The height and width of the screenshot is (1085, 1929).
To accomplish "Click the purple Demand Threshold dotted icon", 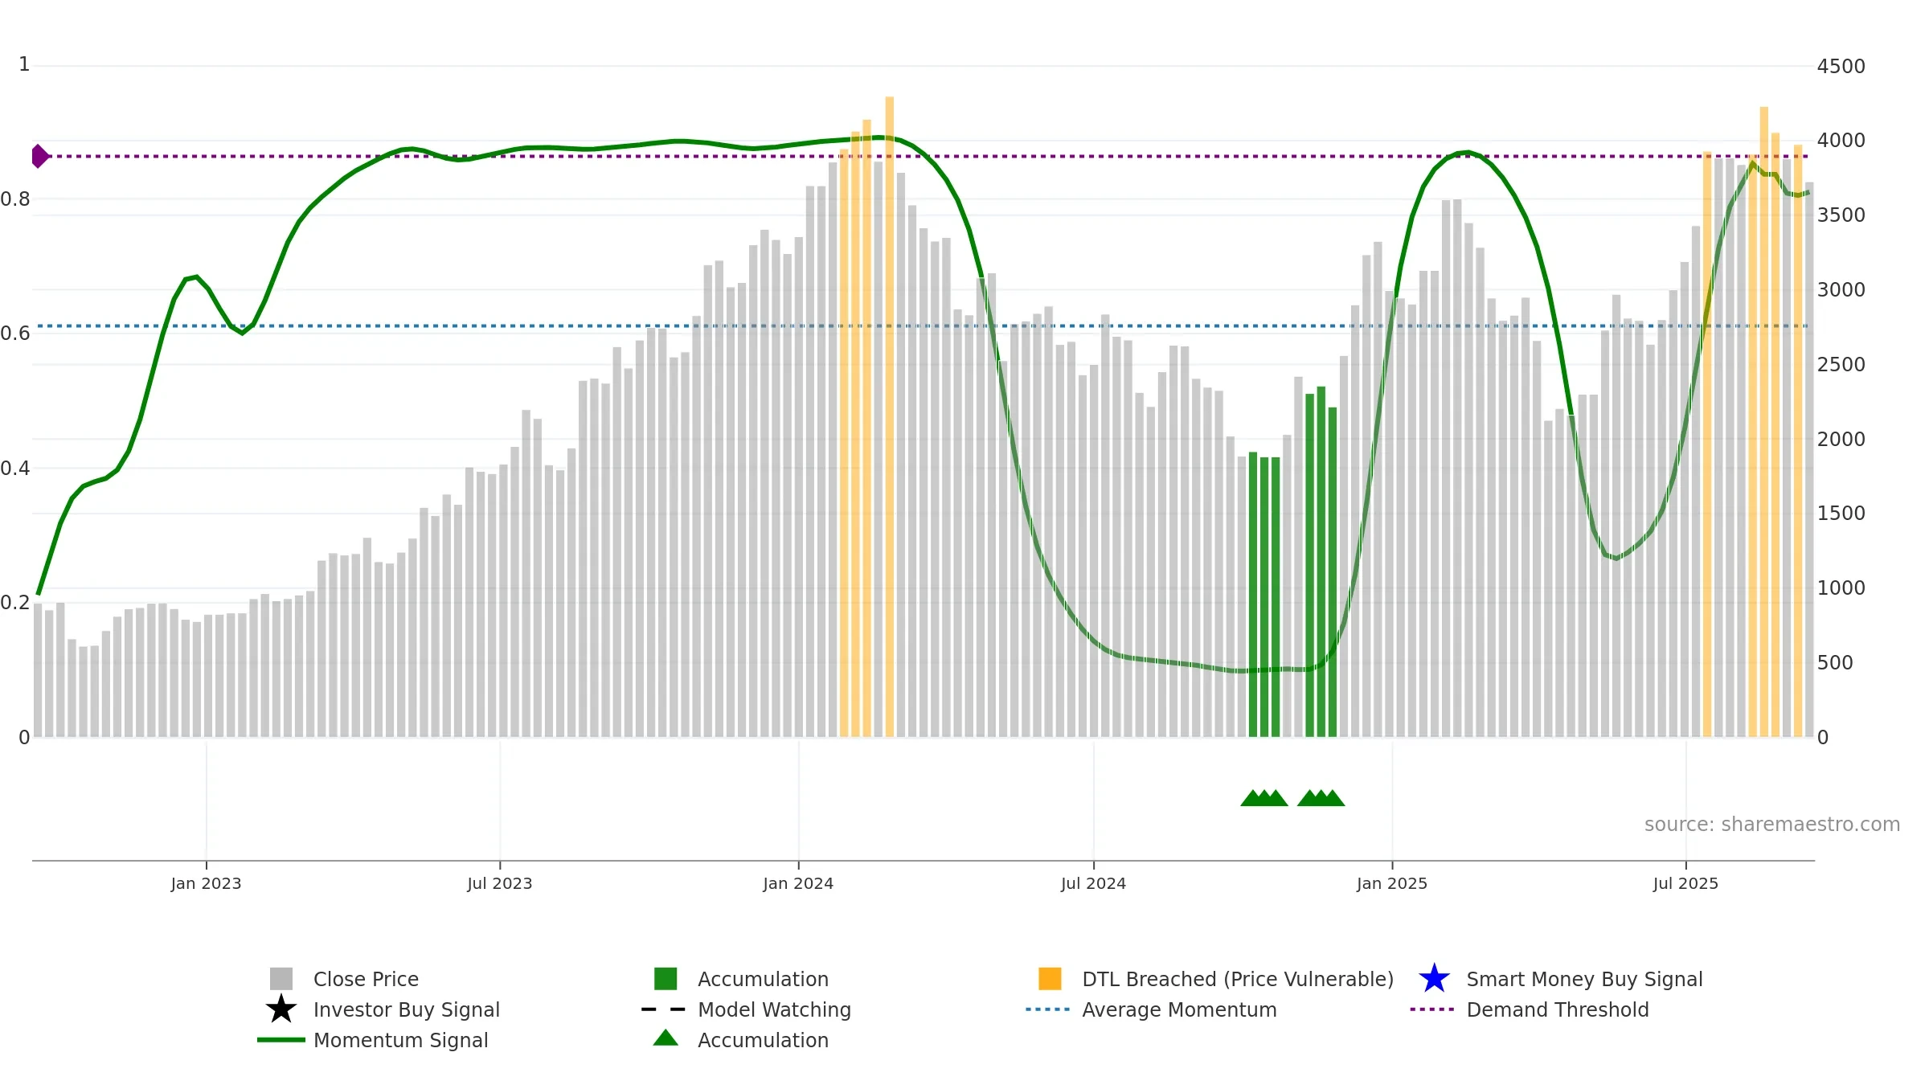I will coord(1432,1009).
